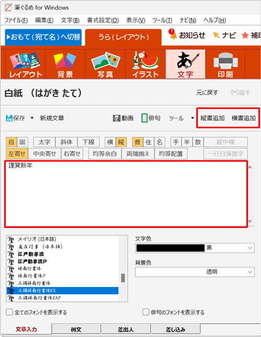Screen dimensions: 261x337
Task: Apply 均等余白 spacing
Action: click(105, 154)
